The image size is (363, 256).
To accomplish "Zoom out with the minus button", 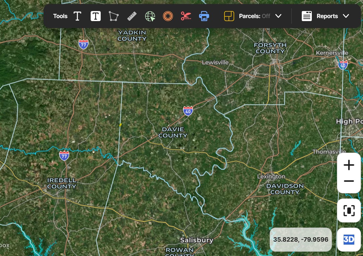I will [x=349, y=181].
